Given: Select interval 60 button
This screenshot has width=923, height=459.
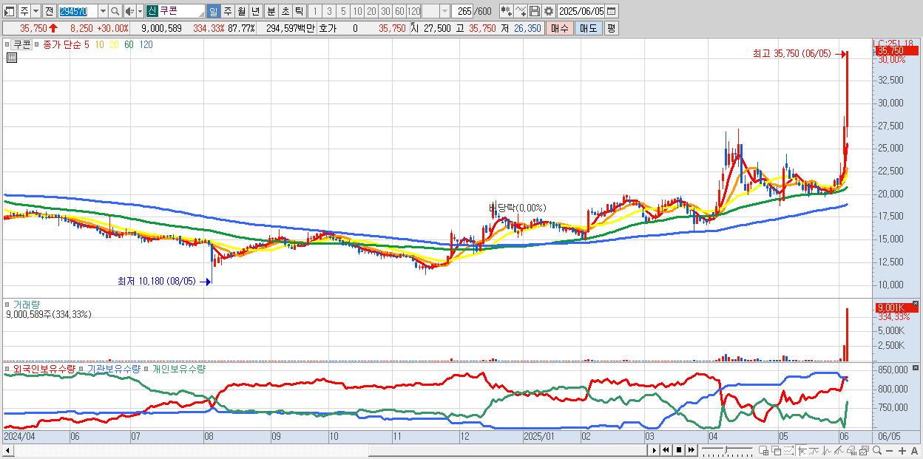Looking at the screenshot, I should [399, 11].
